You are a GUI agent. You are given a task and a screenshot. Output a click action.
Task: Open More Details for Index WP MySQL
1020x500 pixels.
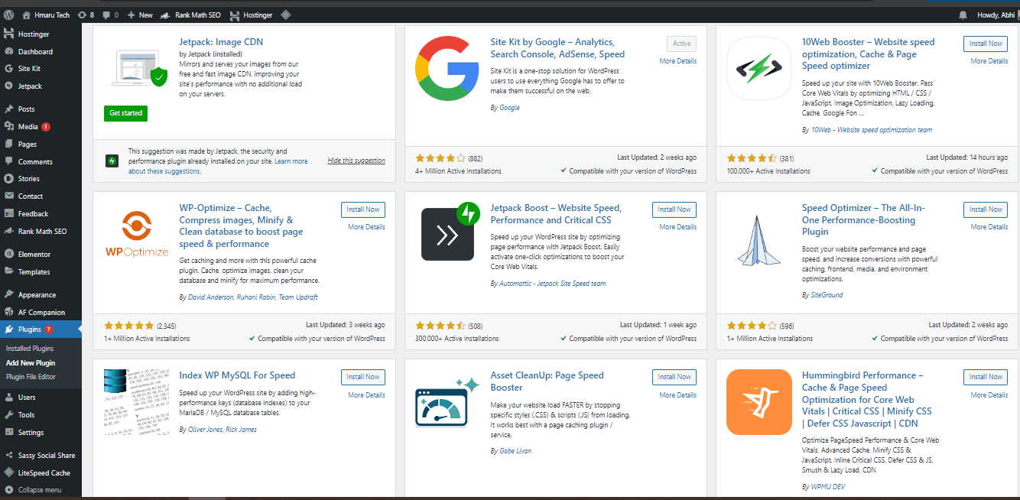367,395
